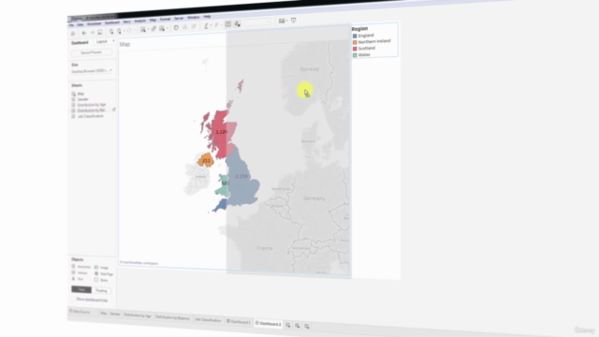Open the Story menu
This screenshot has height=337, width=599.
point(127,22)
